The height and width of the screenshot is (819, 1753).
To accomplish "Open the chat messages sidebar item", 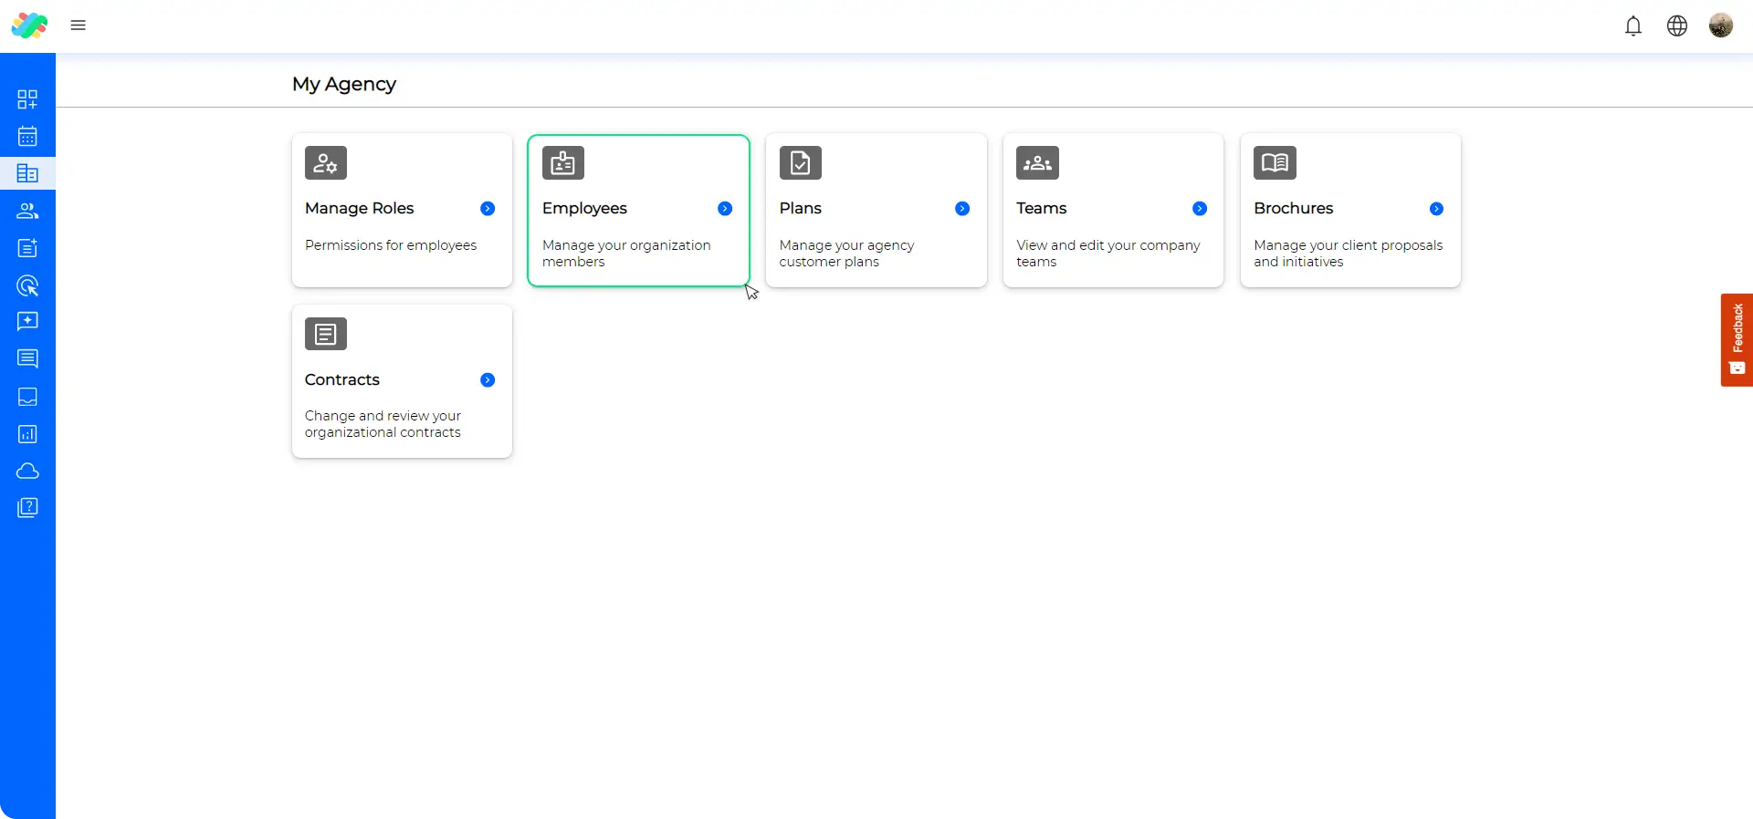I will [27, 358].
